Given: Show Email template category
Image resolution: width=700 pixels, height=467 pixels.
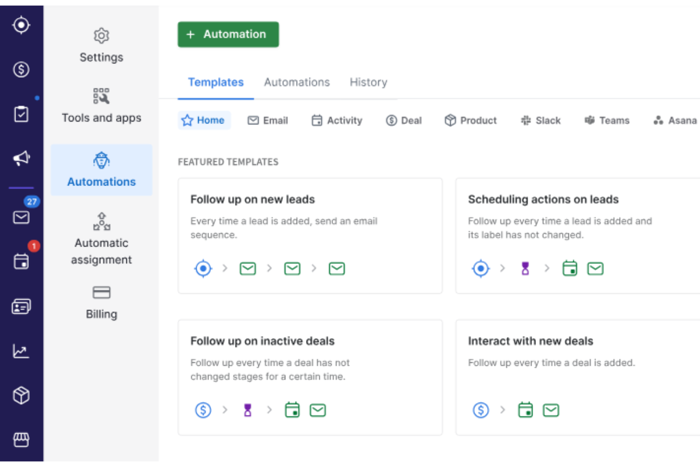Looking at the screenshot, I should click(x=268, y=120).
